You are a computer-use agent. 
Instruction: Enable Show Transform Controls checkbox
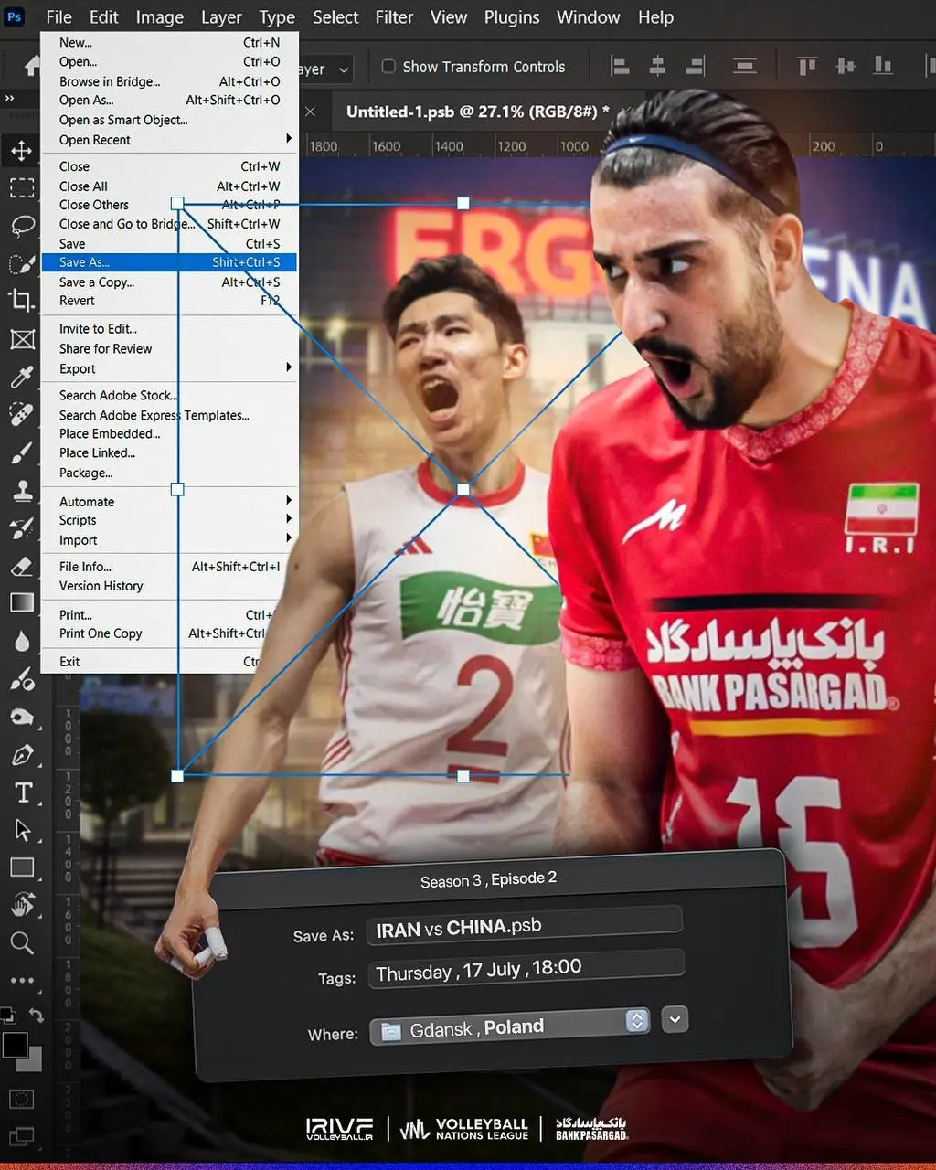pos(388,66)
